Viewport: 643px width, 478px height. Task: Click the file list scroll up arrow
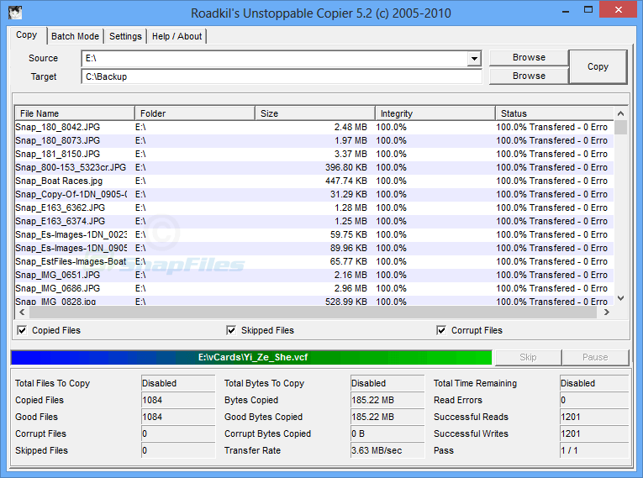pyautogui.click(x=620, y=113)
